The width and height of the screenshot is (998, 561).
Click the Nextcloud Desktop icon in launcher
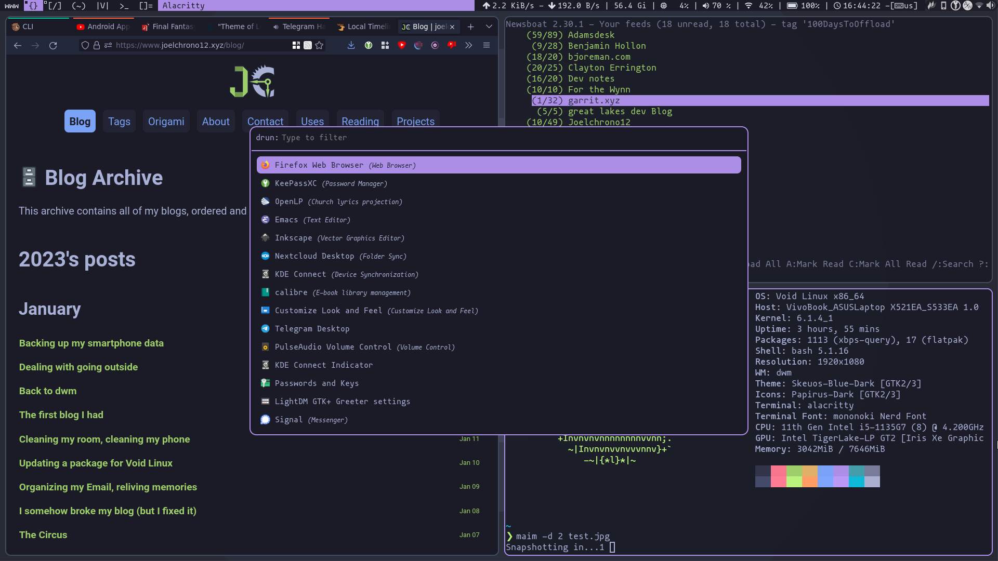[265, 256]
